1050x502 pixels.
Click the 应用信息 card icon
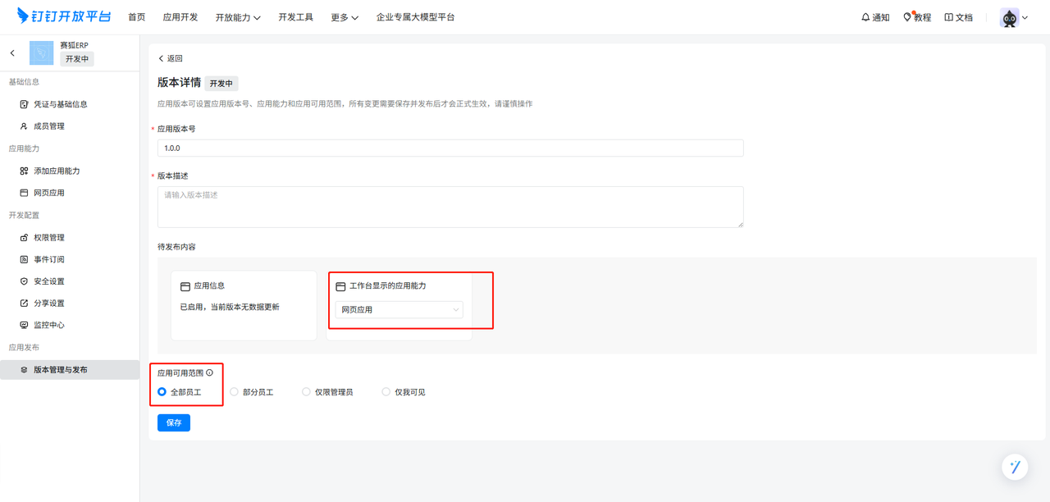pyautogui.click(x=185, y=286)
